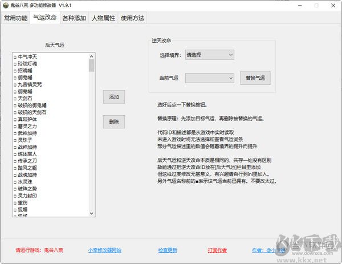Screen dimensions: 342x264
Task: Click the list's scroll-up arrow
Action: 92,56
